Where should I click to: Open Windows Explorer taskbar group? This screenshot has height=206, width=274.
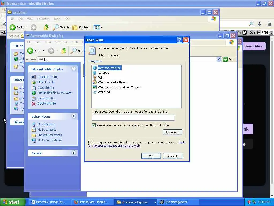(136, 202)
